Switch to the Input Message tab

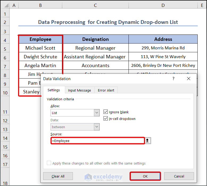point(80,90)
